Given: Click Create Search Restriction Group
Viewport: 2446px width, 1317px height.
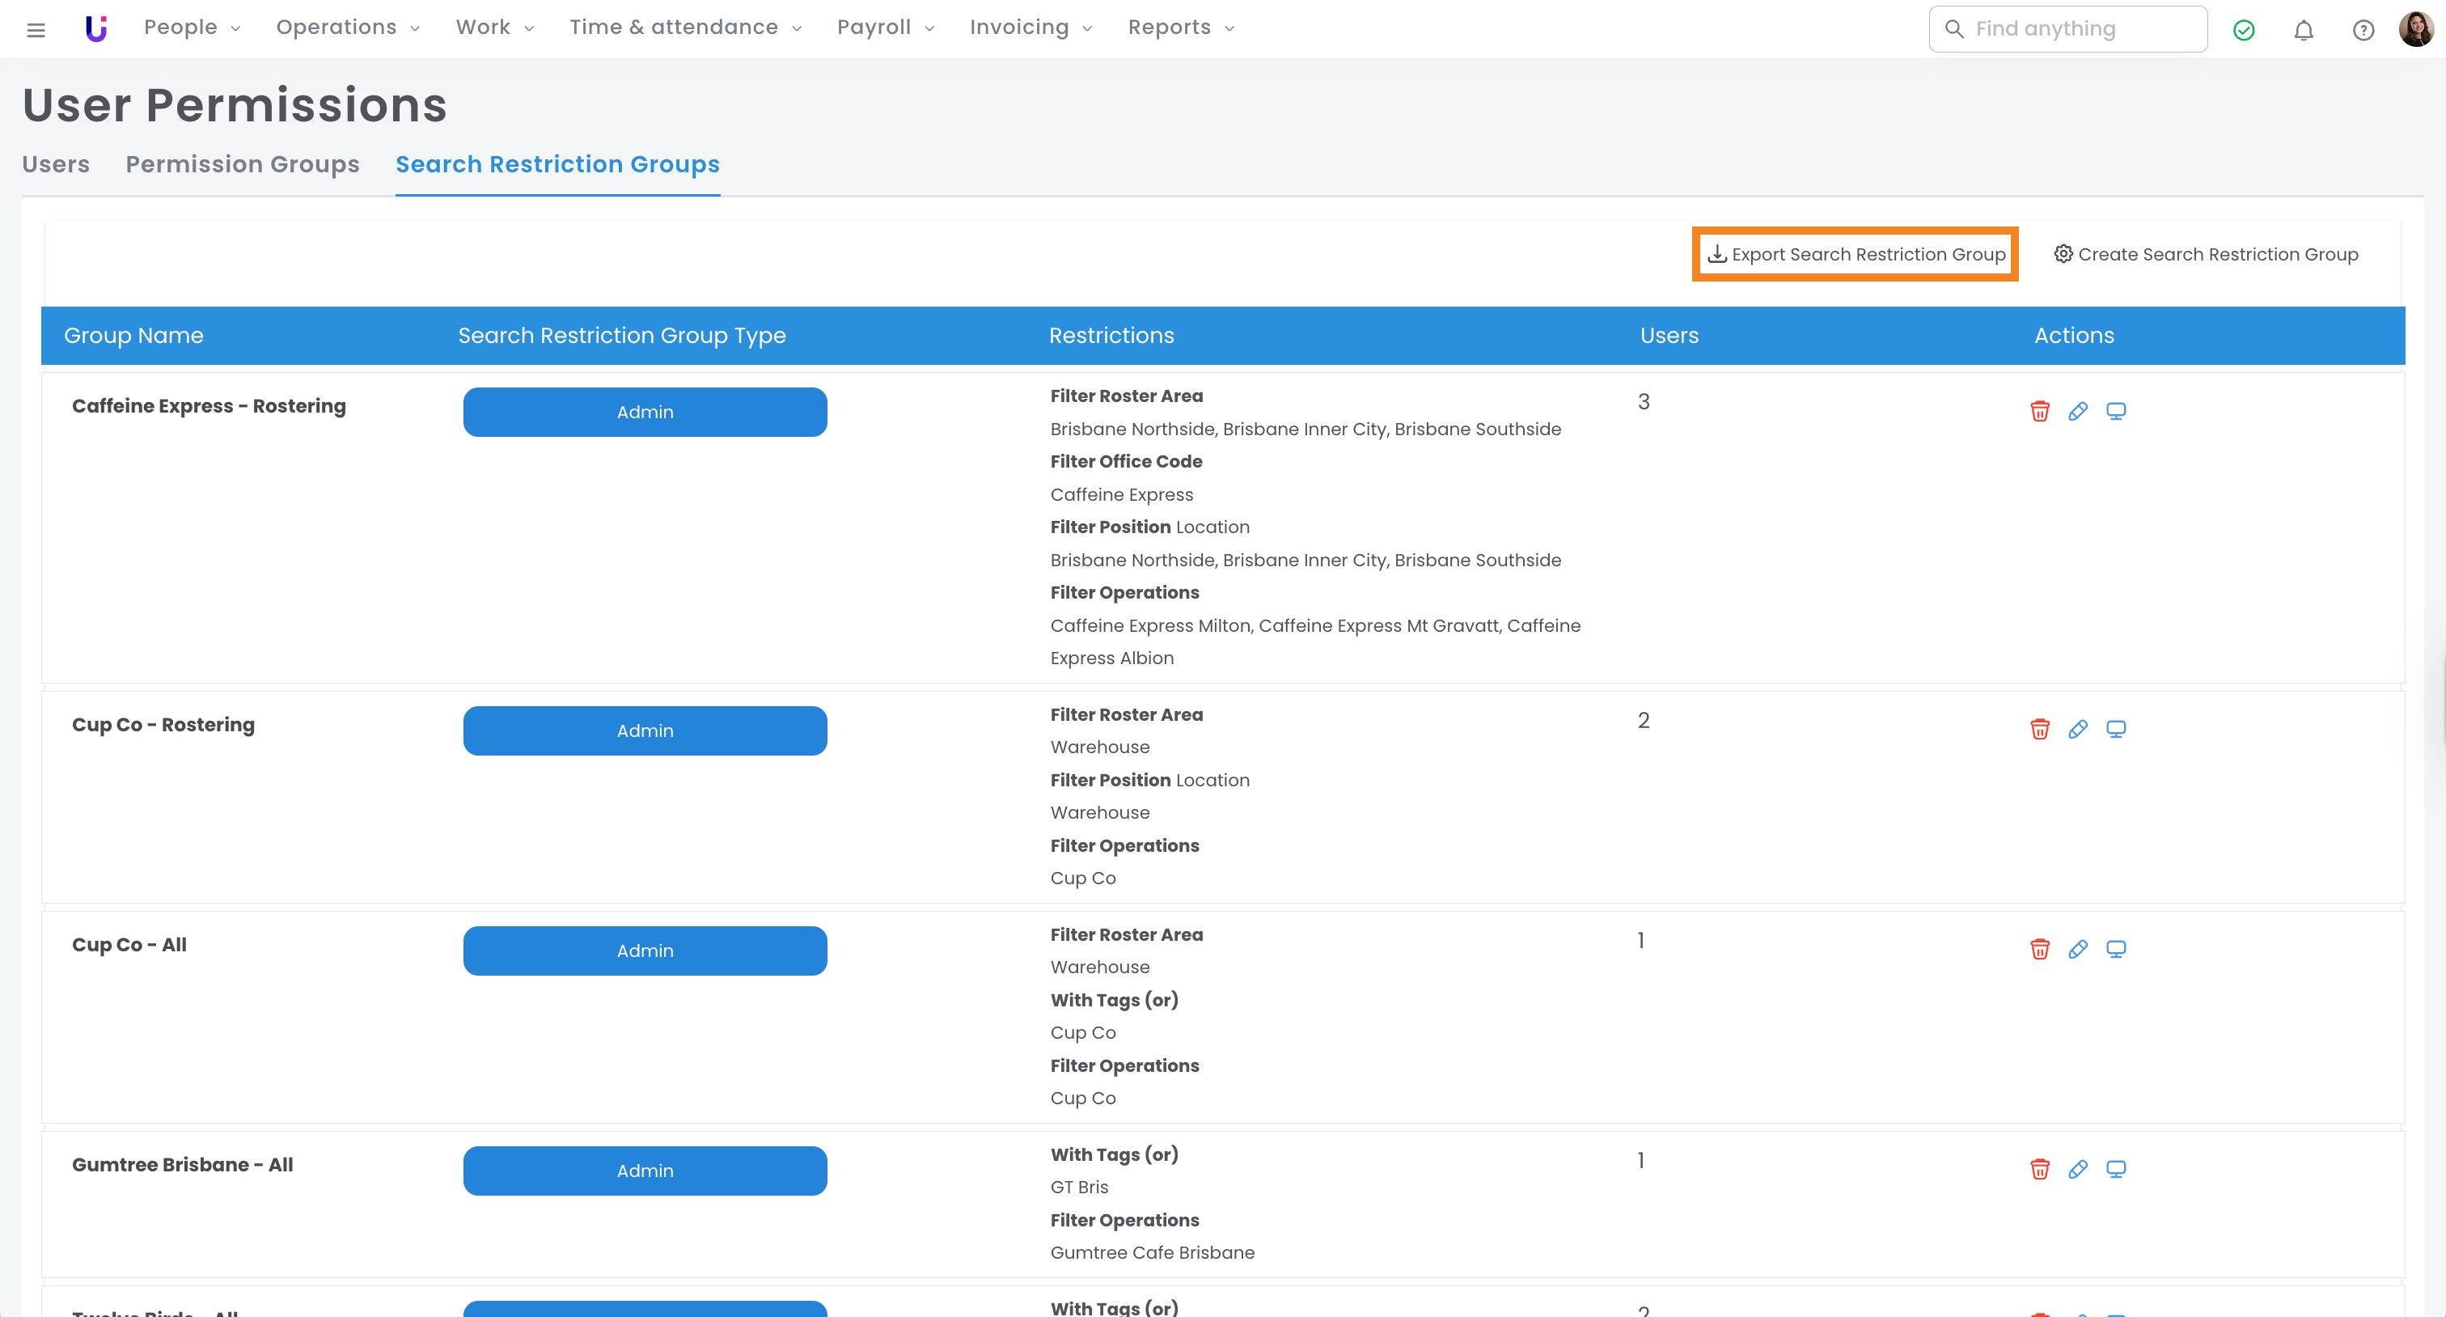Looking at the screenshot, I should (x=2205, y=255).
